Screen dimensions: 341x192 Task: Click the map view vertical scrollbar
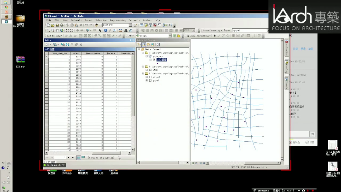tap(282, 100)
